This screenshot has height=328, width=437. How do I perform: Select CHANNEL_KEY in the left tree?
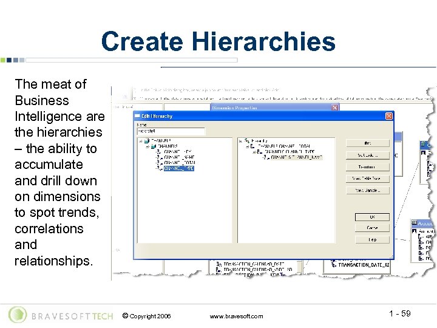[178, 152]
